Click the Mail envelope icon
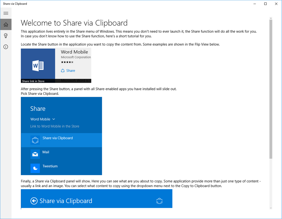 pyautogui.click(x=35, y=154)
